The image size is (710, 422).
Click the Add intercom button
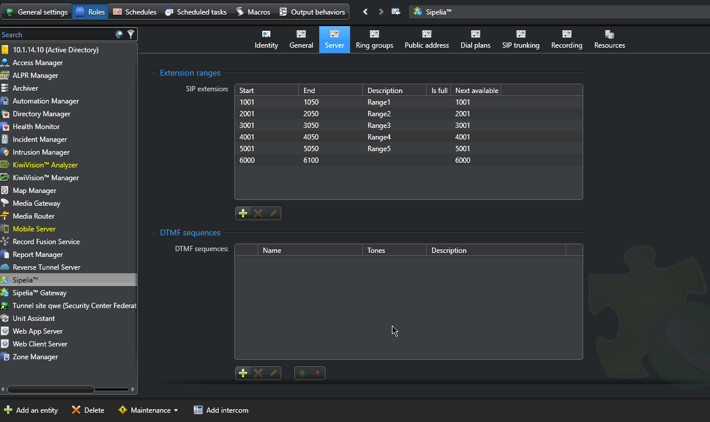pos(221,410)
